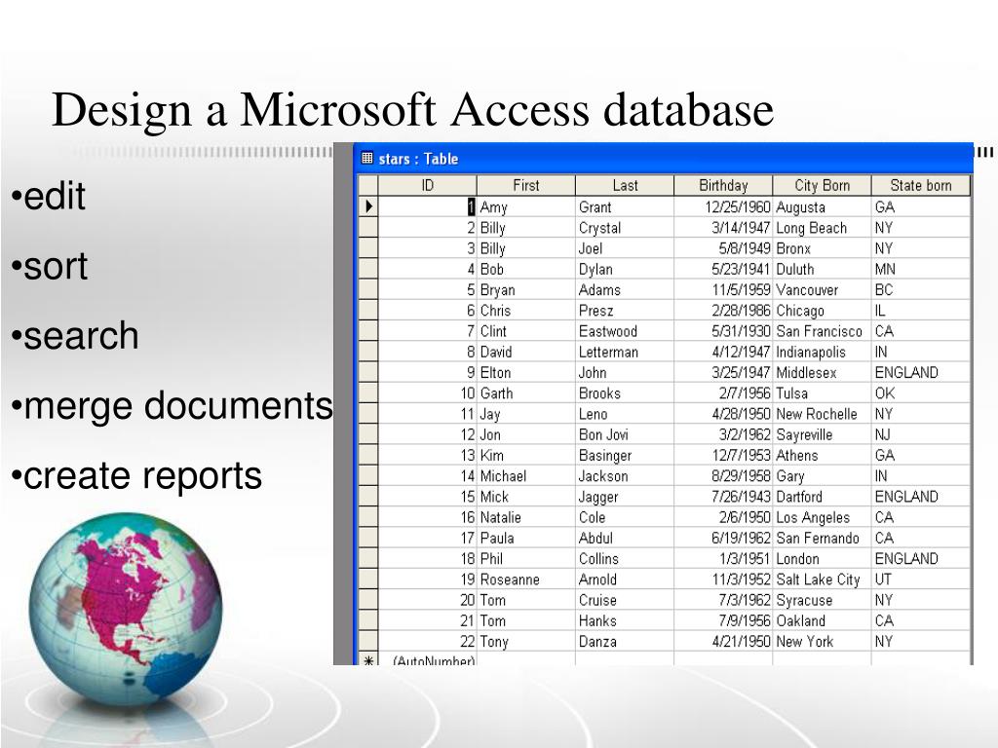Click the last name cell Collins
This screenshot has width=998, height=748.
(x=625, y=558)
